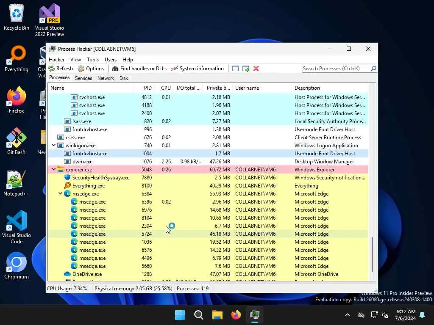
Task: Collapse the winlogon.exe tree node
Action: coord(54,146)
